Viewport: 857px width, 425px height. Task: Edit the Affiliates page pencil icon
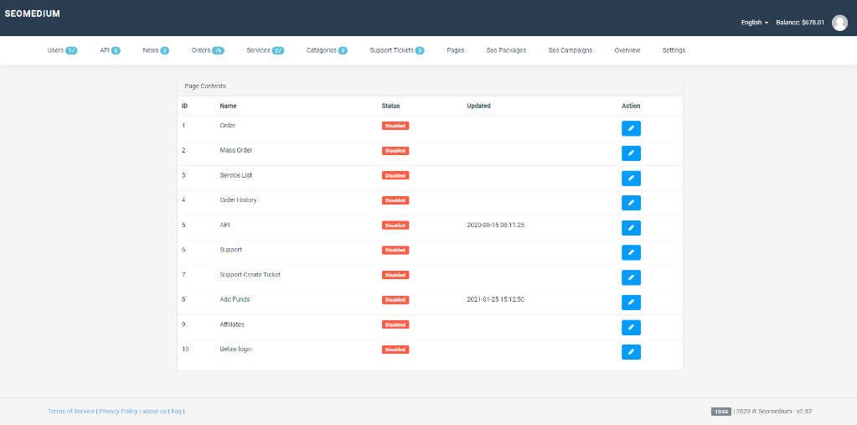pos(631,328)
